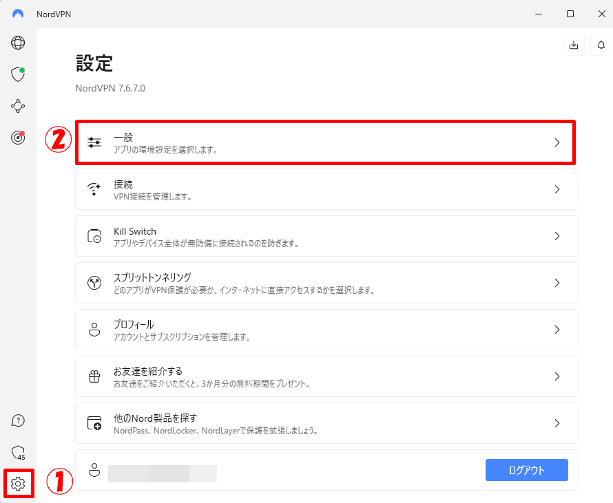This screenshot has width=613, height=503.
Task: Expand the 一般 settings chevron
Action: click(x=557, y=142)
